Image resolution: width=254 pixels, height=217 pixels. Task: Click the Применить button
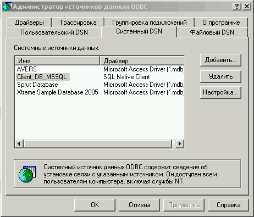[184, 205]
